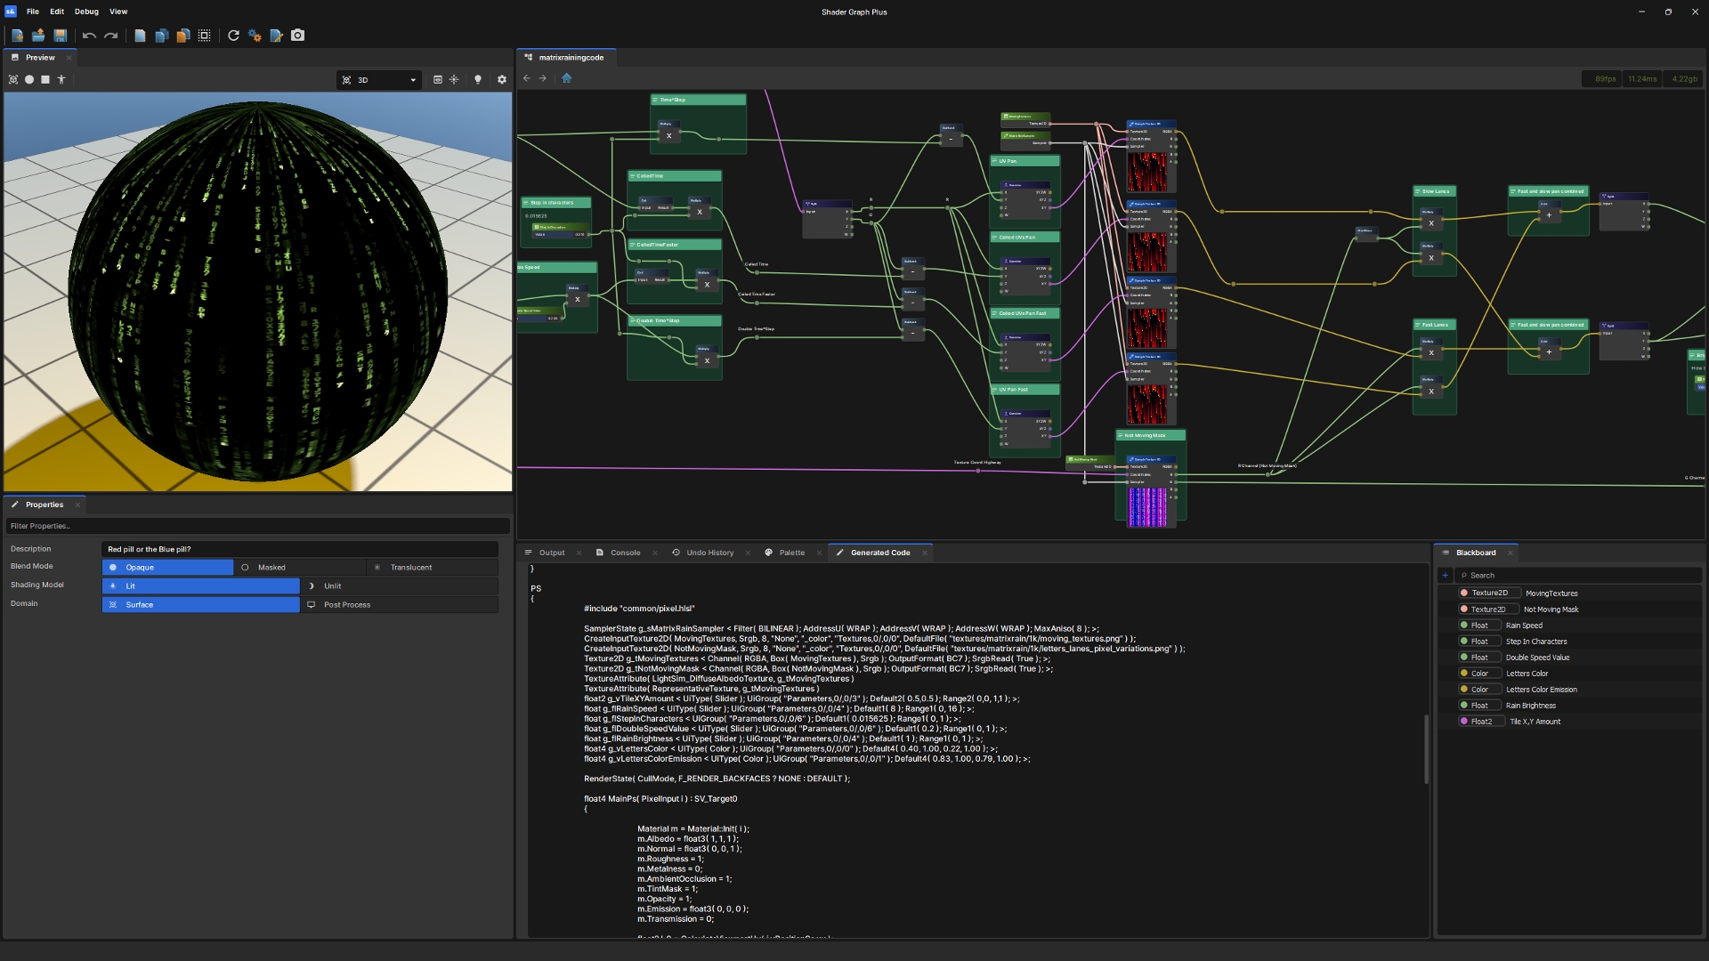
Task: Click the refresh/recompile shader icon
Action: pyautogui.click(x=233, y=36)
